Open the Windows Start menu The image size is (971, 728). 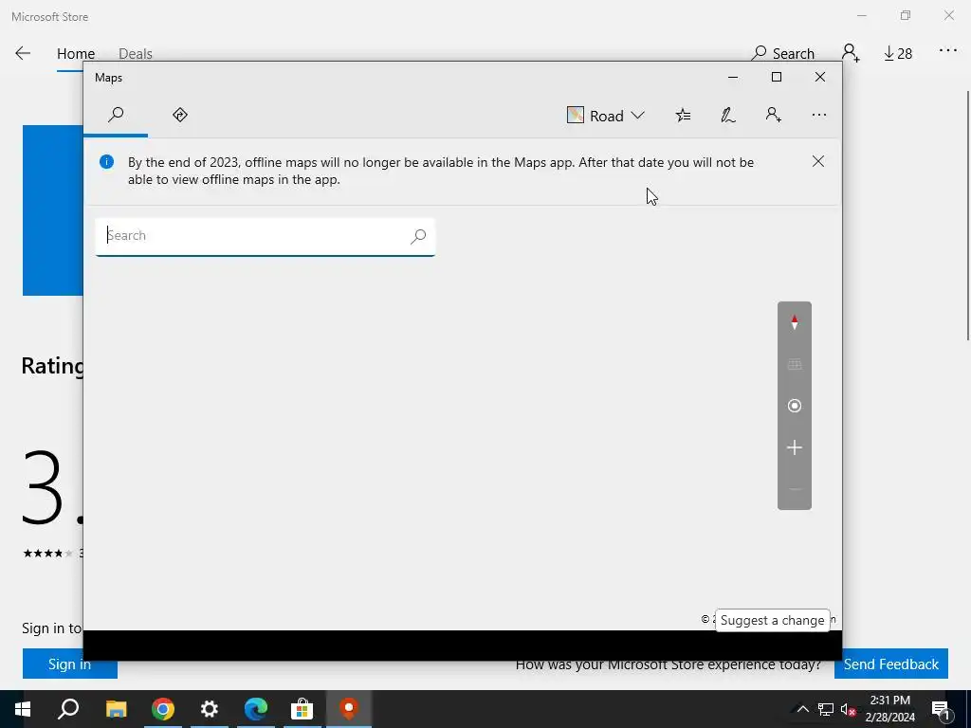[23, 709]
